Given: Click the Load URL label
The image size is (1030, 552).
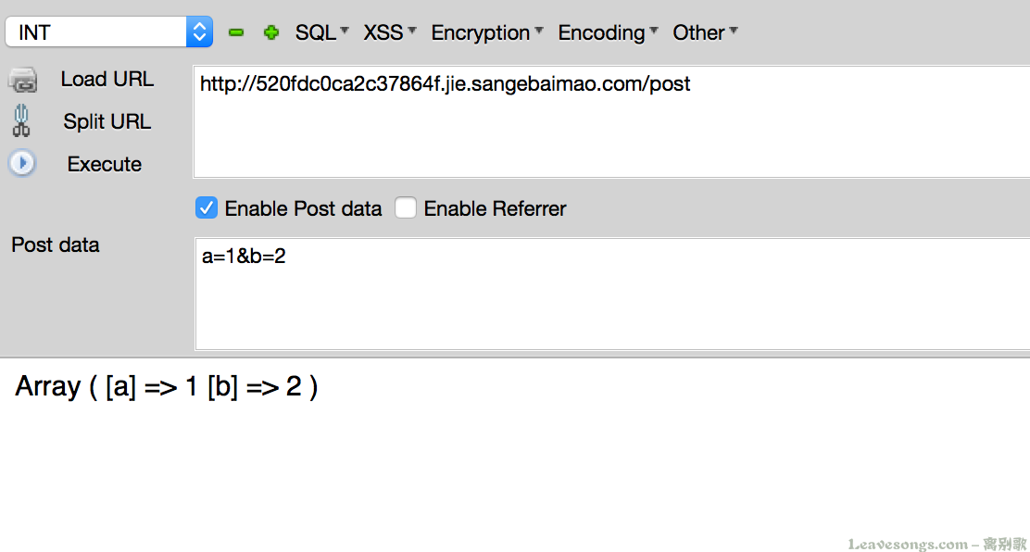Looking at the screenshot, I should click(x=107, y=80).
